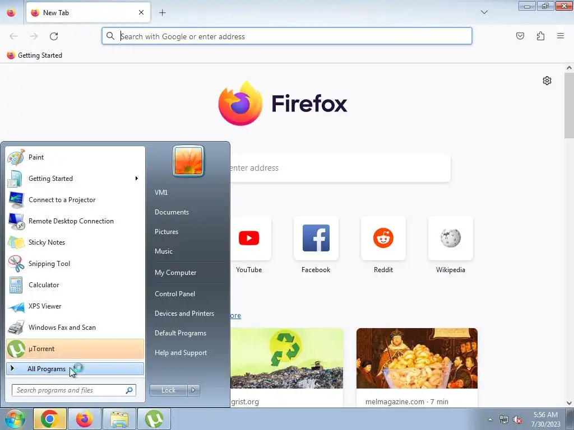Open VM1 user folder

(161, 193)
